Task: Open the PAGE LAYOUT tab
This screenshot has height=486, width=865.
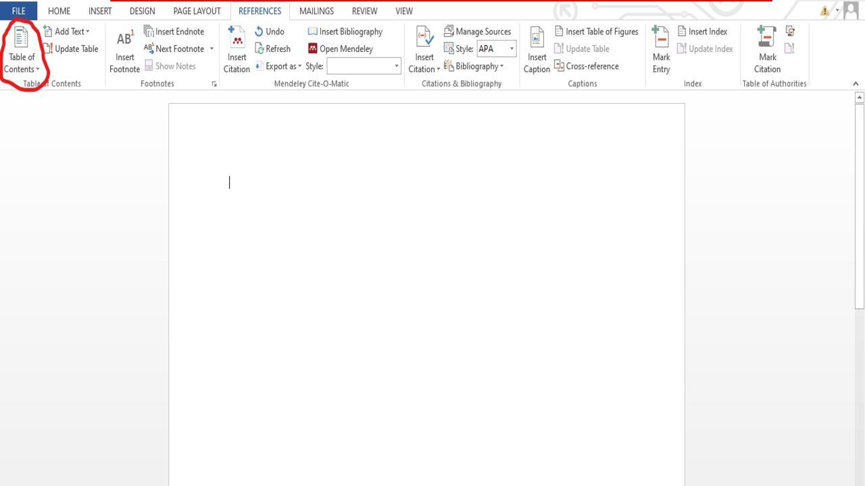Action: [197, 11]
